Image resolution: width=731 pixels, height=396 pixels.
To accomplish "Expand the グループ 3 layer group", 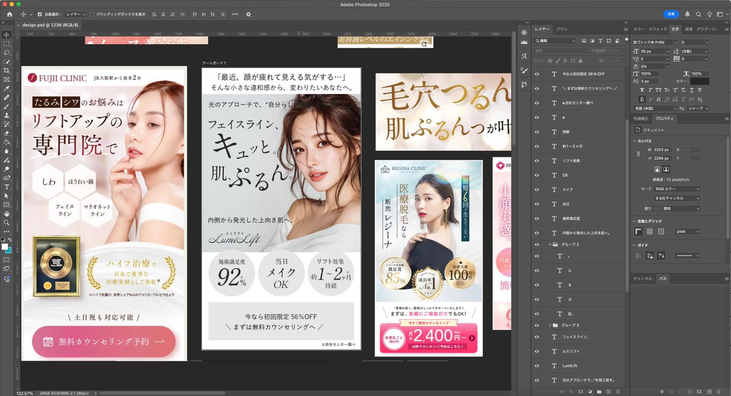I will click(x=549, y=325).
